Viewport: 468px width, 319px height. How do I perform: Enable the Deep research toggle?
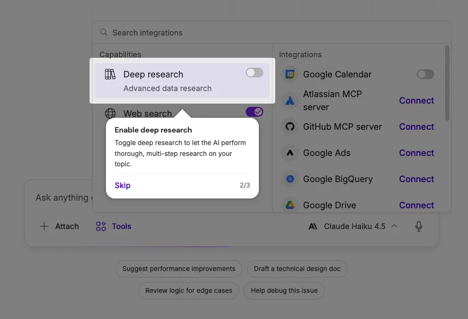(254, 73)
